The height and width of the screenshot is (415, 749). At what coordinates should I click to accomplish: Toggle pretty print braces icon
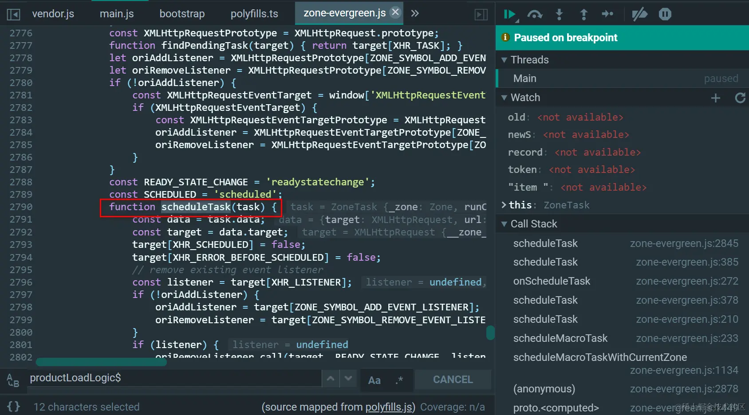[14, 407]
